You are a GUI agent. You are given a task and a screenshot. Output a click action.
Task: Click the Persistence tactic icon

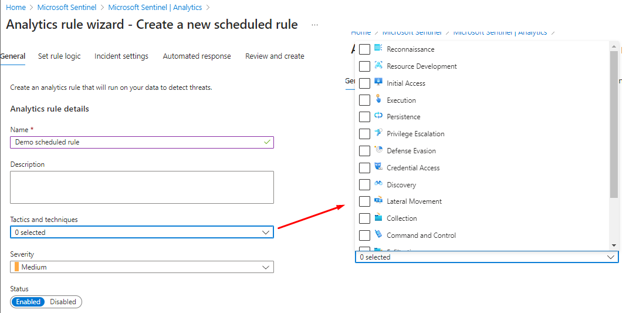(x=378, y=116)
